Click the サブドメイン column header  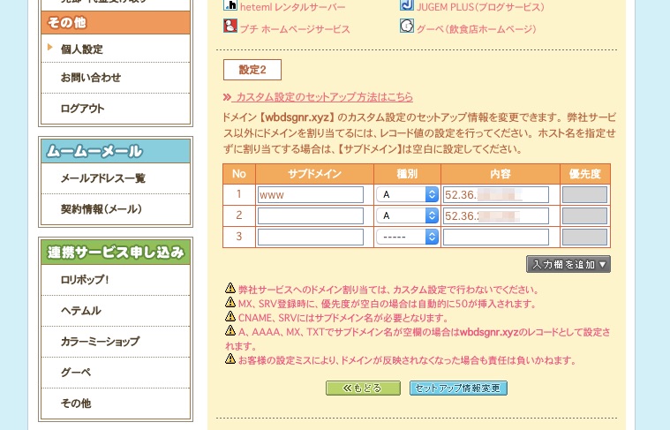pyautogui.click(x=314, y=174)
